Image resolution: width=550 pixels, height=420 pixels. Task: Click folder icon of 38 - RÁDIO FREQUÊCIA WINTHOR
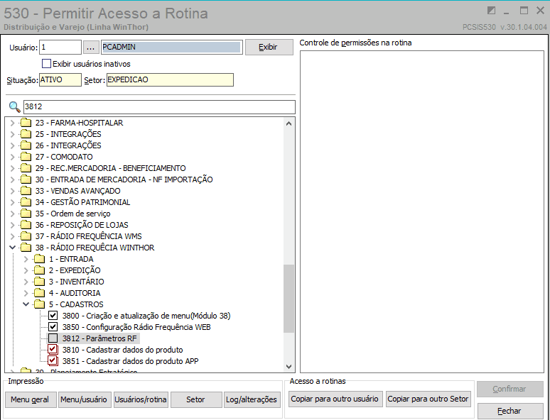tap(26, 248)
